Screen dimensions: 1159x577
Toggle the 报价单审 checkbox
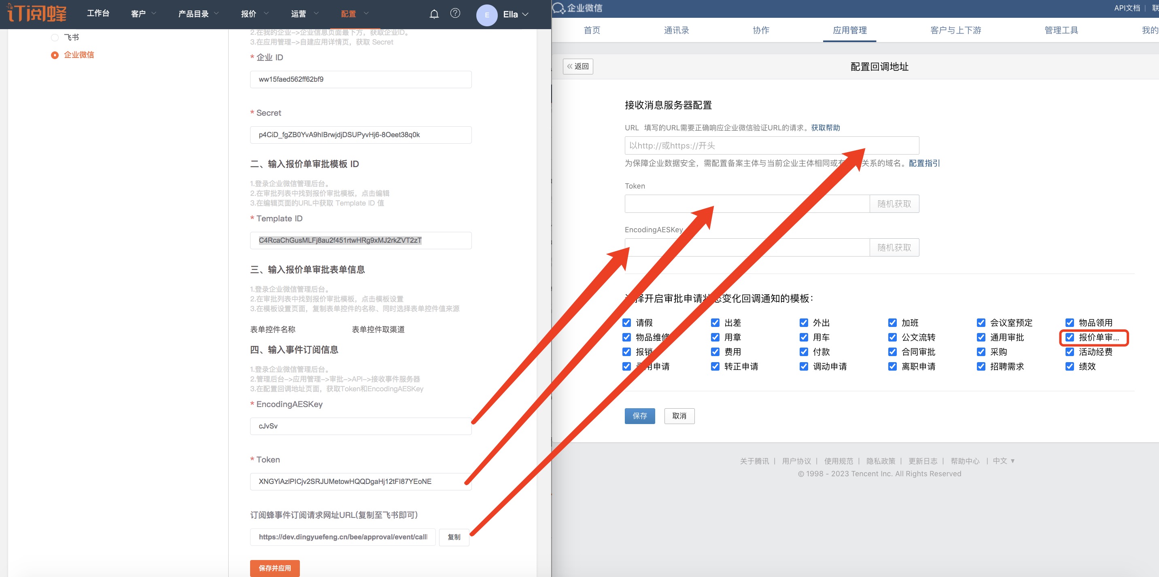point(1070,337)
